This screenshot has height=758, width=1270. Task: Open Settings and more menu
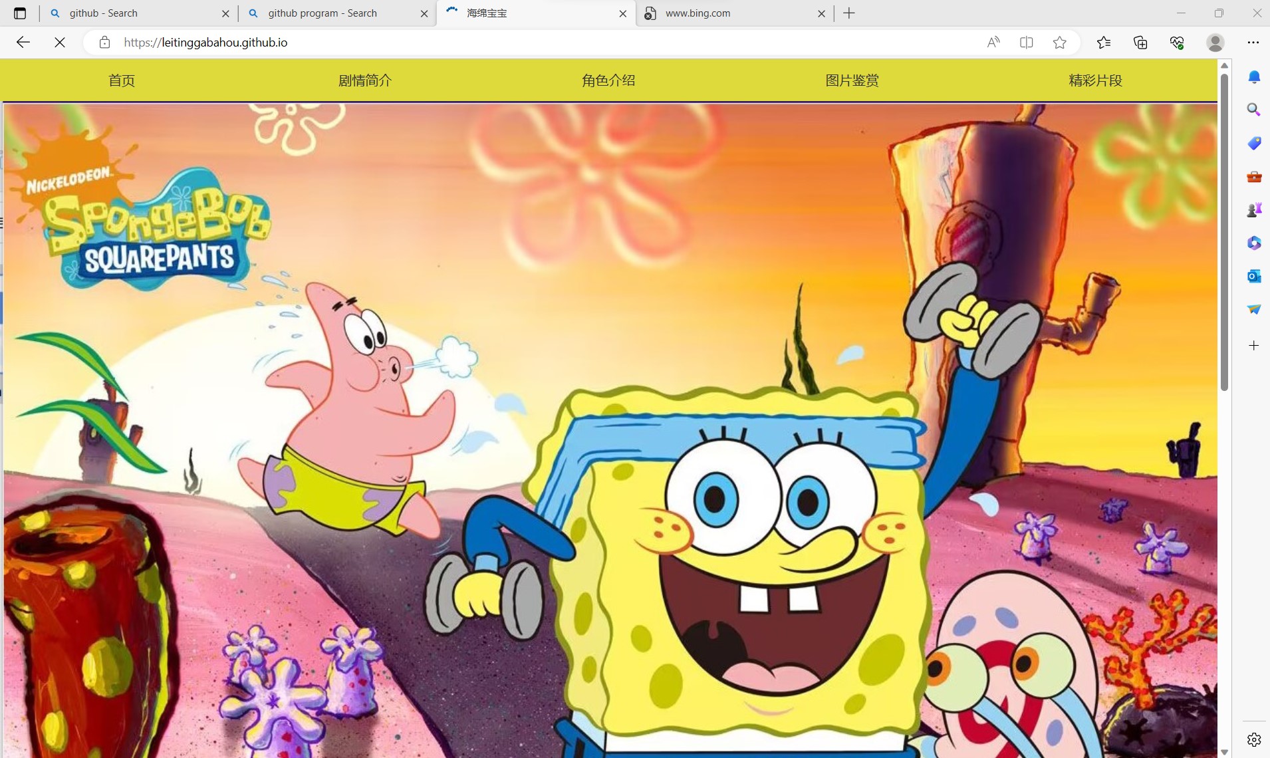coord(1253,43)
